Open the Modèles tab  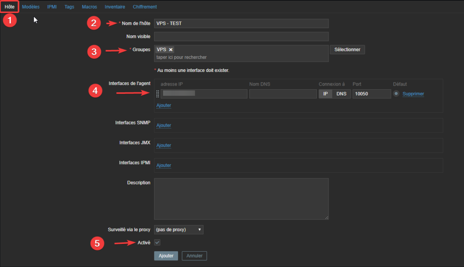click(31, 7)
